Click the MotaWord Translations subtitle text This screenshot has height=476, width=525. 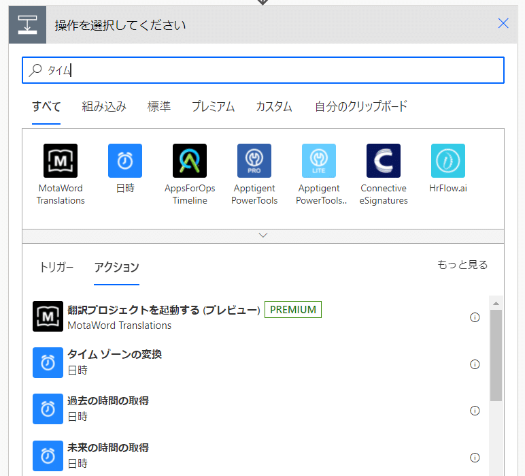119,326
